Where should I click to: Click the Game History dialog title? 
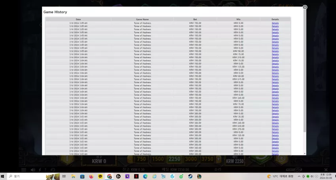coord(55,12)
